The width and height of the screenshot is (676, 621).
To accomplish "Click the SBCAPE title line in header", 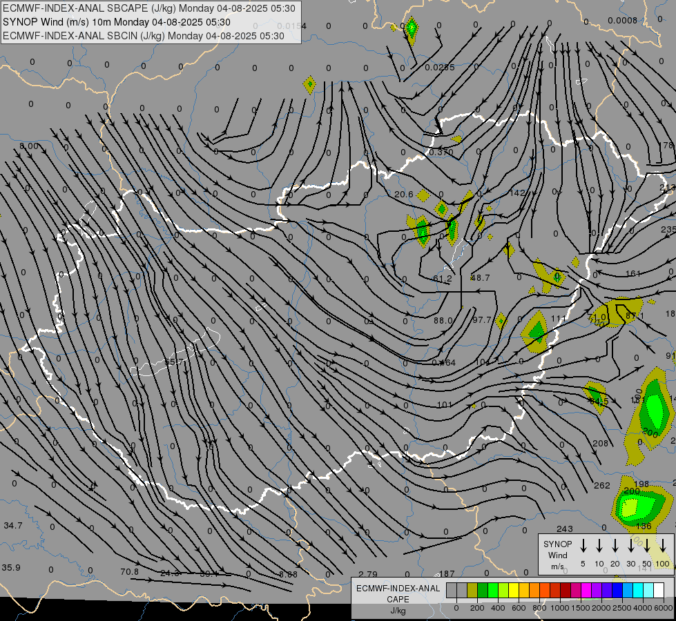I will point(149,8).
